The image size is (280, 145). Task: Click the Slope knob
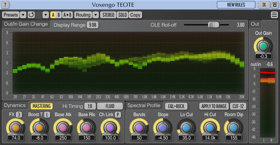click(x=163, y=128)
